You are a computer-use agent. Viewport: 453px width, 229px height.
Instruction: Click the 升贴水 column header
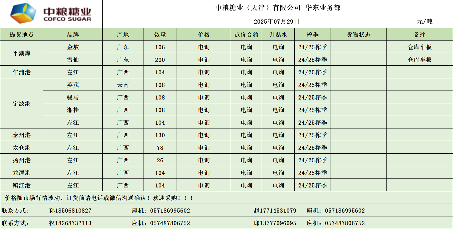(x=278, y=34)
